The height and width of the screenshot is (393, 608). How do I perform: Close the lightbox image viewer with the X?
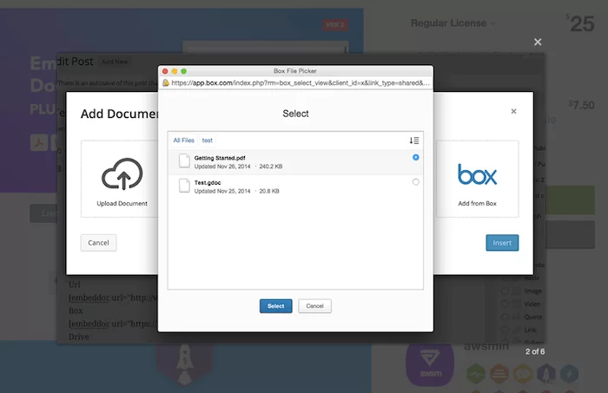538,42
